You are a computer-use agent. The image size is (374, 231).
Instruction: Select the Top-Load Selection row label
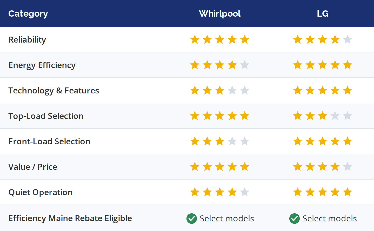(46, 116)
